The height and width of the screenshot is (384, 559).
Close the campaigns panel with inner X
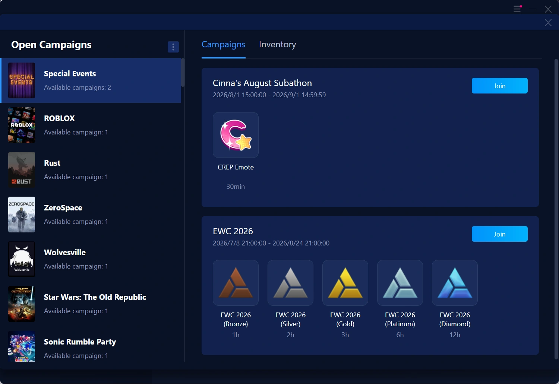tap(548, 23)
